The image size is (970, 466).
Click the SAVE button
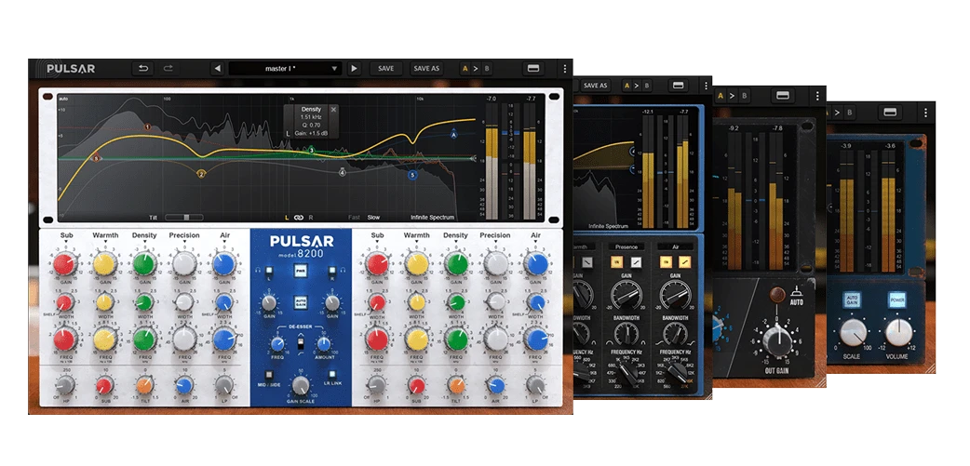[x=385, y=68]
